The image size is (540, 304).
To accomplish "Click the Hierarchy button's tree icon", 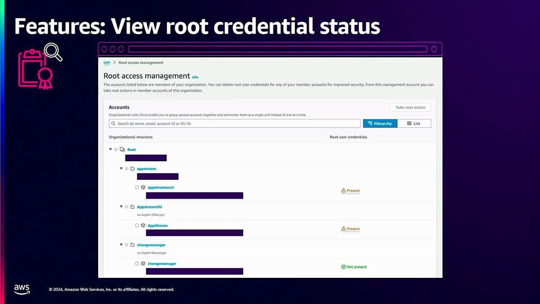I will pyautogui.click(x=369, y=123).
